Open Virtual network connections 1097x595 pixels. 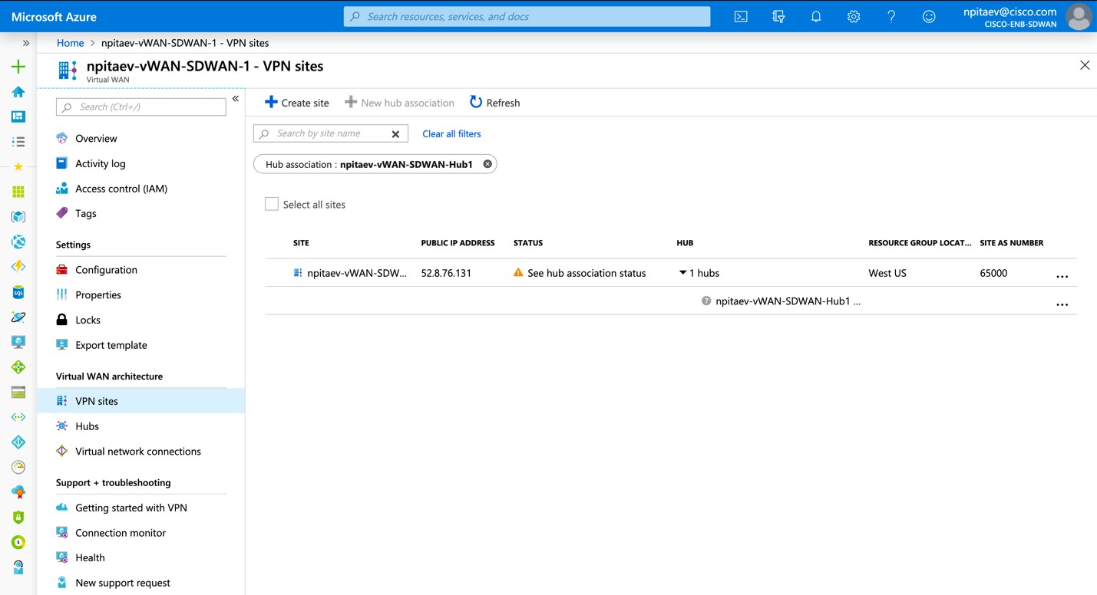(137, 452)
